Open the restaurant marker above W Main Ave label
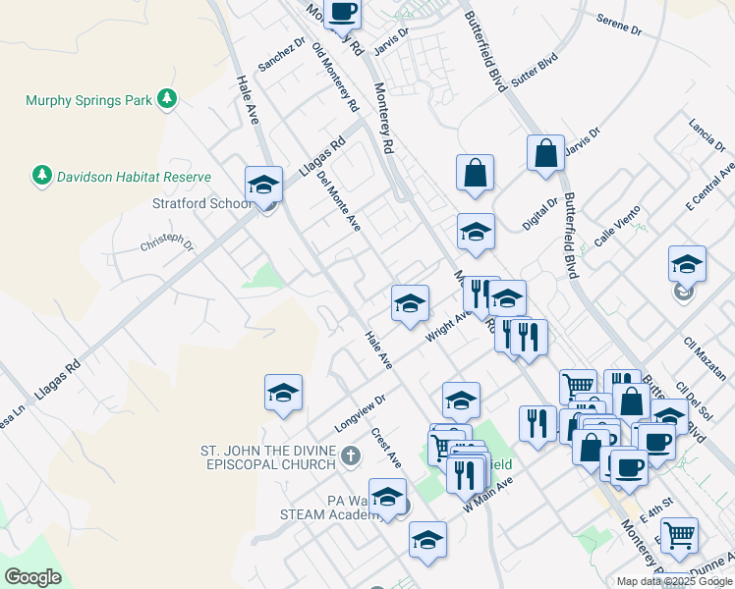 [465, 476]
